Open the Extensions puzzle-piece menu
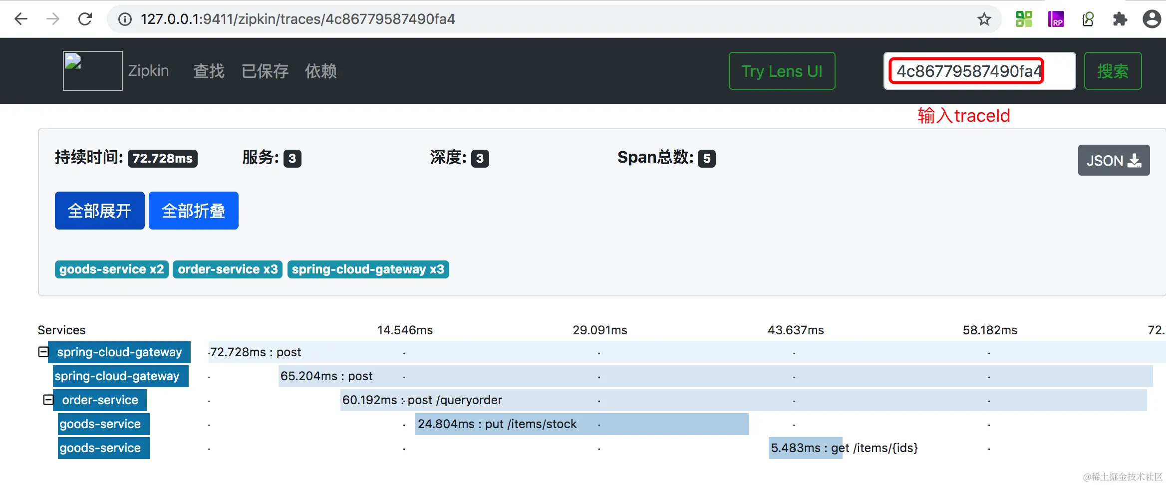 1120,19
